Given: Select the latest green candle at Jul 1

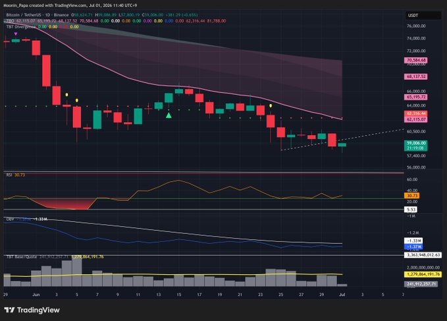Looking at the screenshot, I should tap(342, 145).
